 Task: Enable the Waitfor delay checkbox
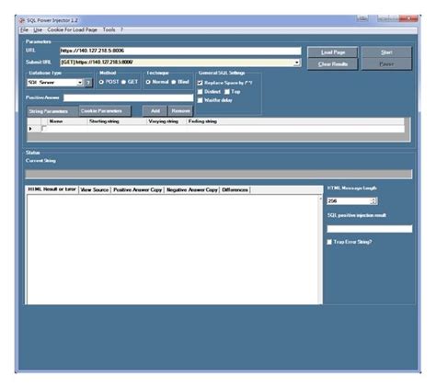pos(200,100)
